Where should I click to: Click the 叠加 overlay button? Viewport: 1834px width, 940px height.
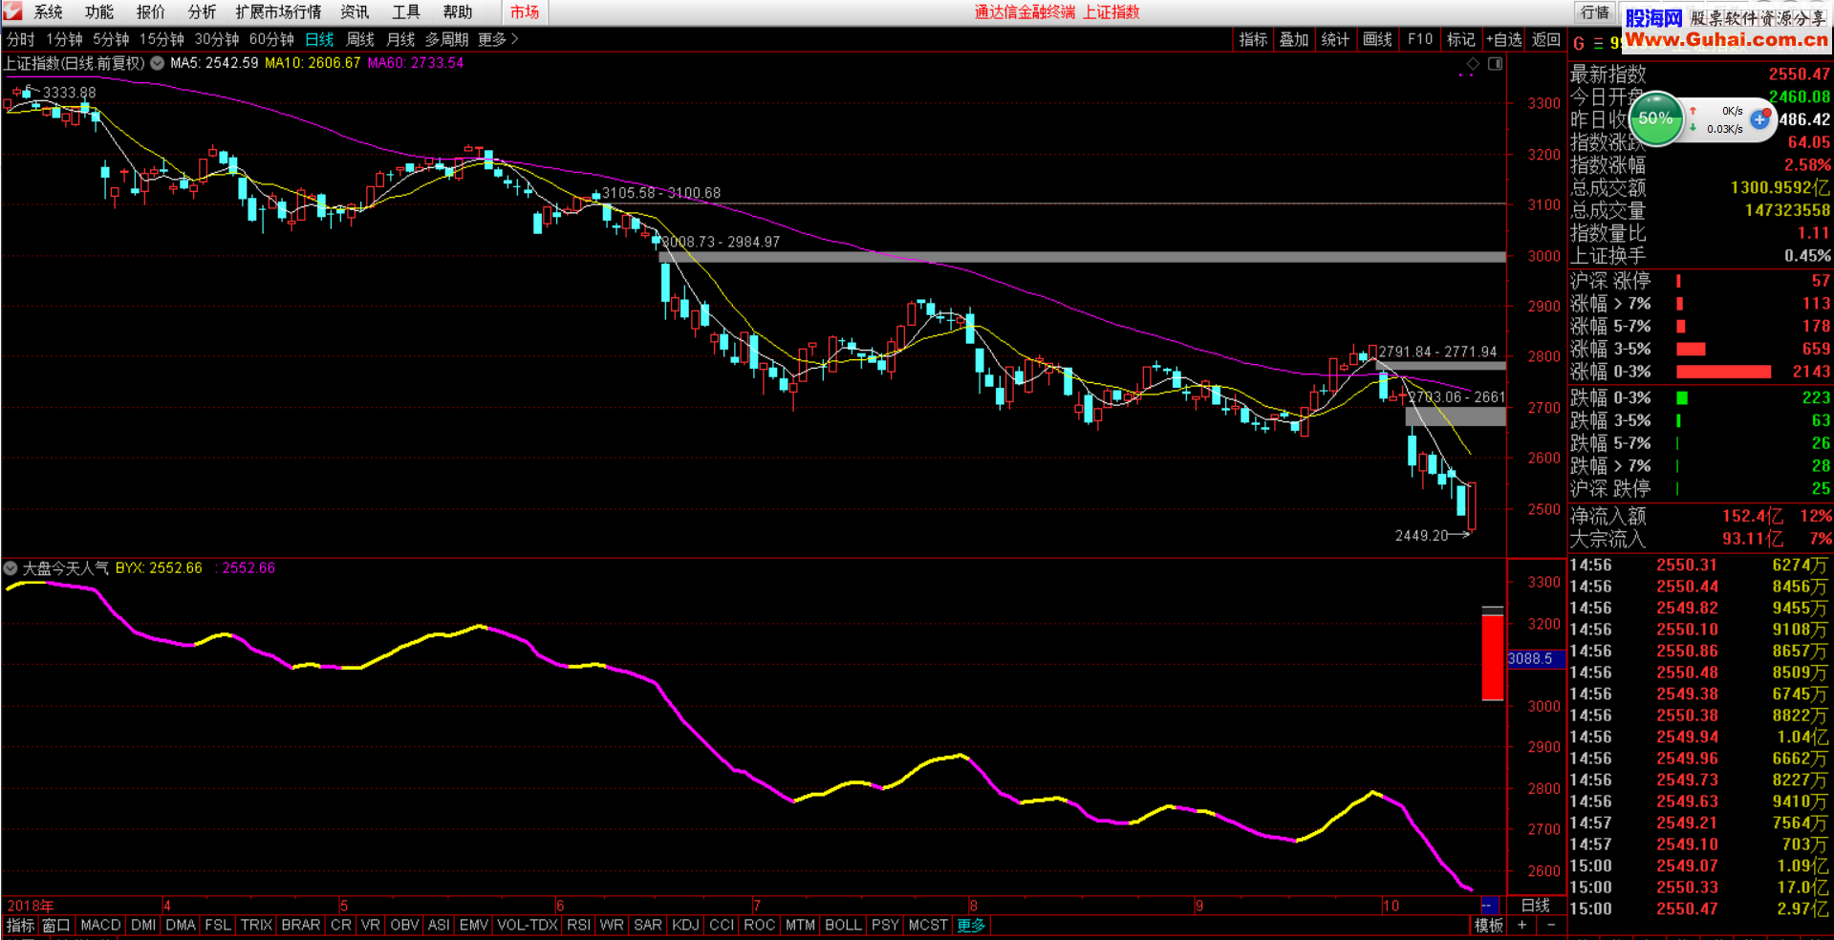pyautogui.click(x=1294, y=39)
